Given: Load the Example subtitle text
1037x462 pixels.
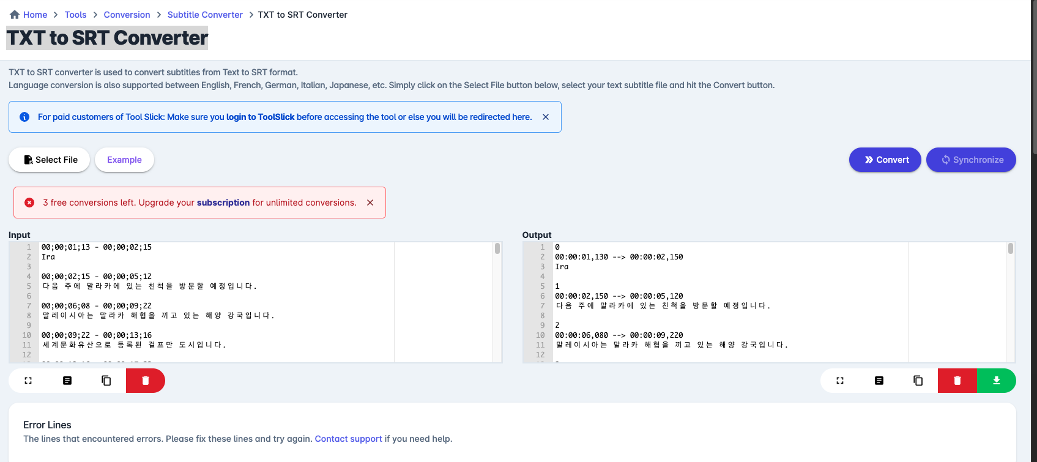Looking at the screenshot, I should [x=124, y=160].
